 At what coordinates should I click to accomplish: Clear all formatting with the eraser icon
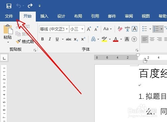tap(120, 29)
